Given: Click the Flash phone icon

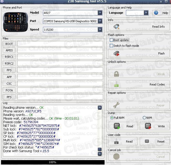Looking at the screenshot, I should (x=116, y=53).
